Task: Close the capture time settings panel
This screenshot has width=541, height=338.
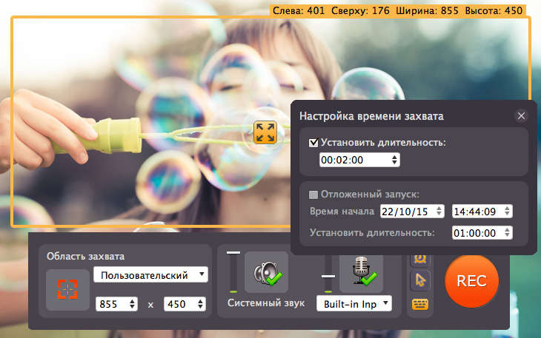Action: point(521,116)
